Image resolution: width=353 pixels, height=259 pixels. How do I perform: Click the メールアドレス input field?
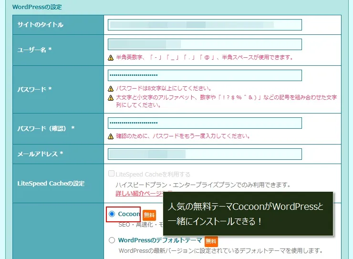[x=205, y=154]
